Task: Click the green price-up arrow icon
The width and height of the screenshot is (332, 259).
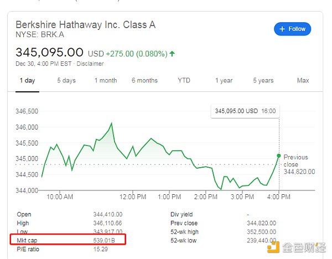Action: (x=172, y=54)
